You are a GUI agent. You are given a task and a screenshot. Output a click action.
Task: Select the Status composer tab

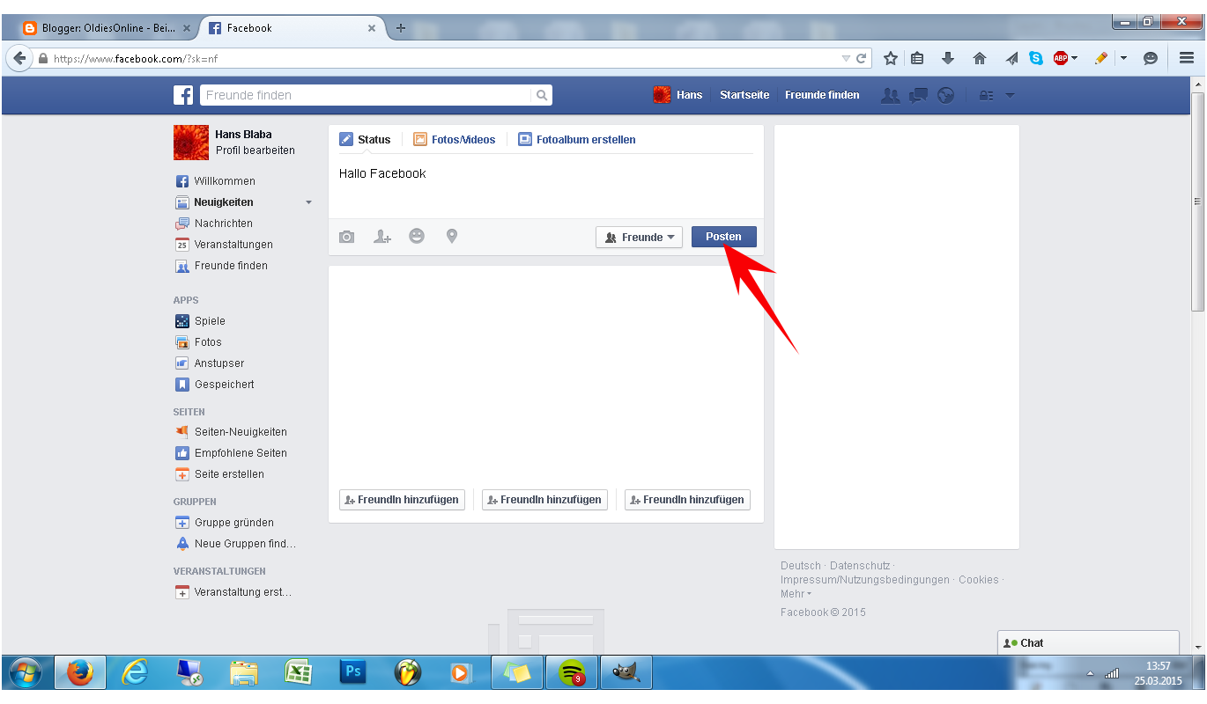point(365,139)
